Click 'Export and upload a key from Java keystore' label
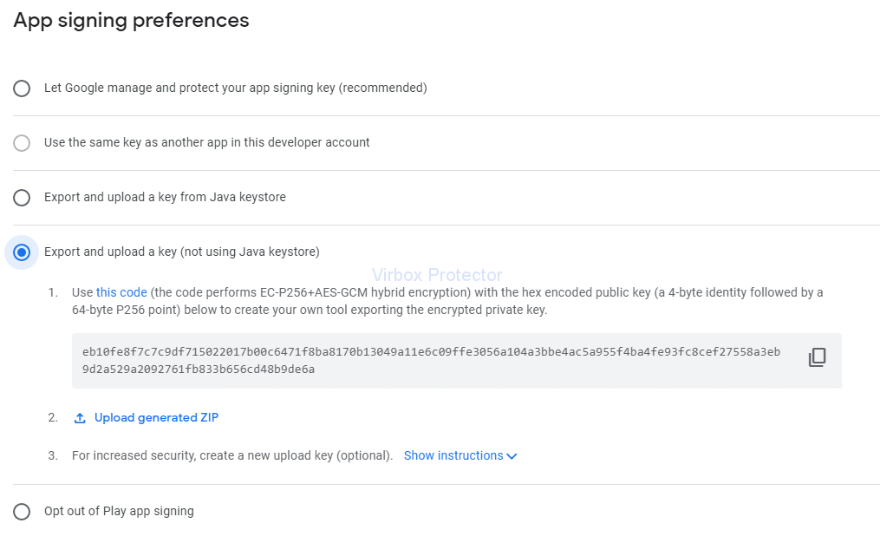 coord(165,197)
